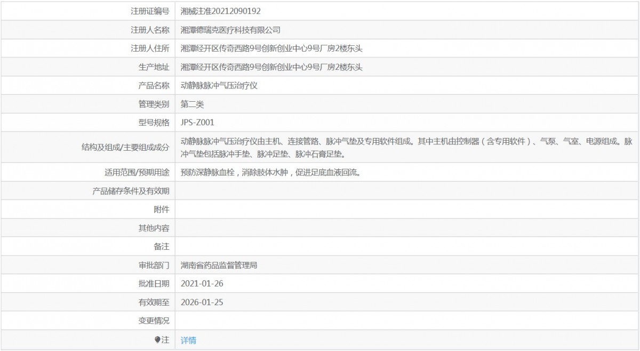
Task: Click the 注册人住所 address value
Action: 272,48
